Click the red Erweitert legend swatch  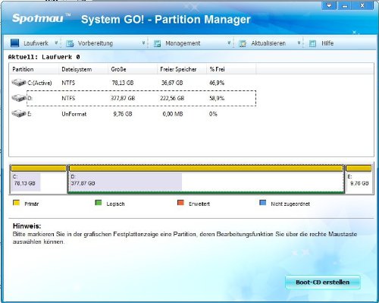pyautogui.click(x=180, y=203)
